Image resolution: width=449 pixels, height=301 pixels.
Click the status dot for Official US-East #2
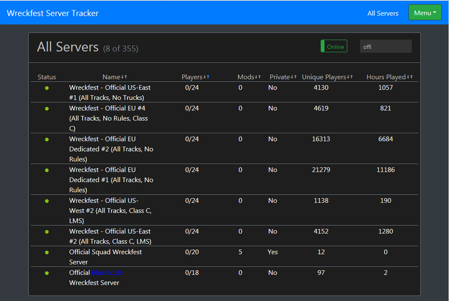point(47,232)
